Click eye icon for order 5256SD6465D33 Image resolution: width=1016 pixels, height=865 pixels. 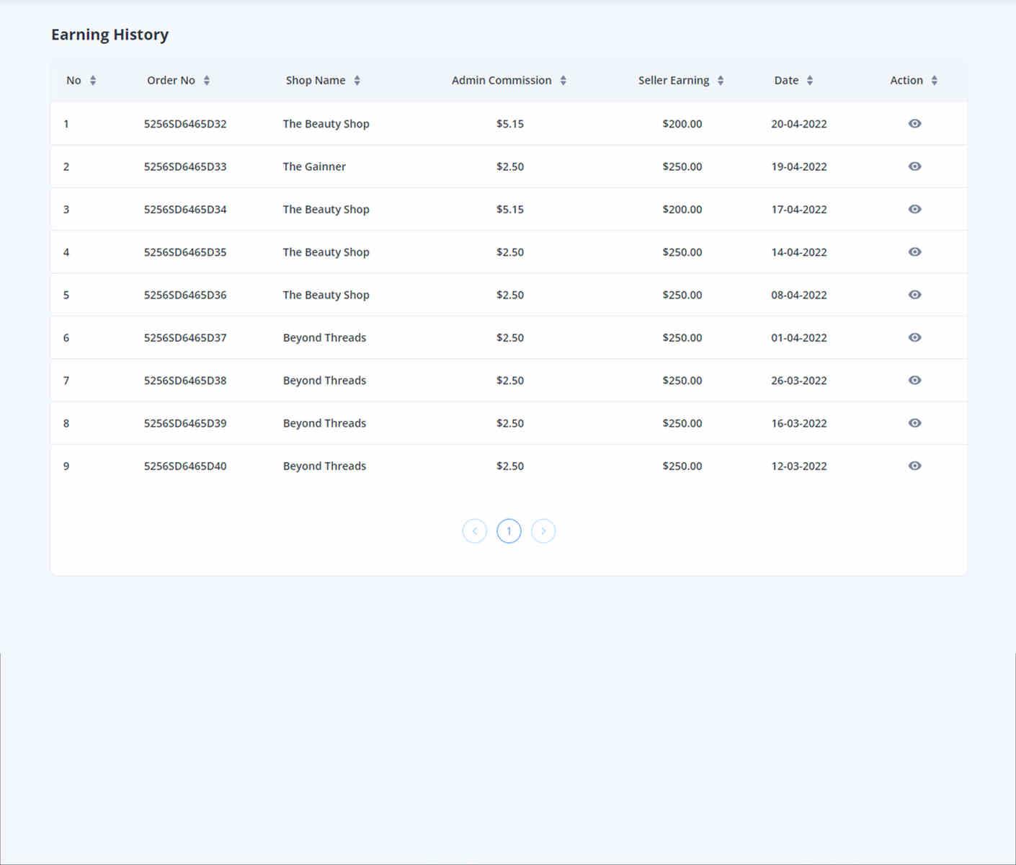(x=914, y=167)
